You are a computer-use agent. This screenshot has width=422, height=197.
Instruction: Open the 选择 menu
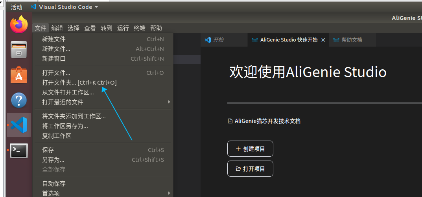click(x=74, y=28)
